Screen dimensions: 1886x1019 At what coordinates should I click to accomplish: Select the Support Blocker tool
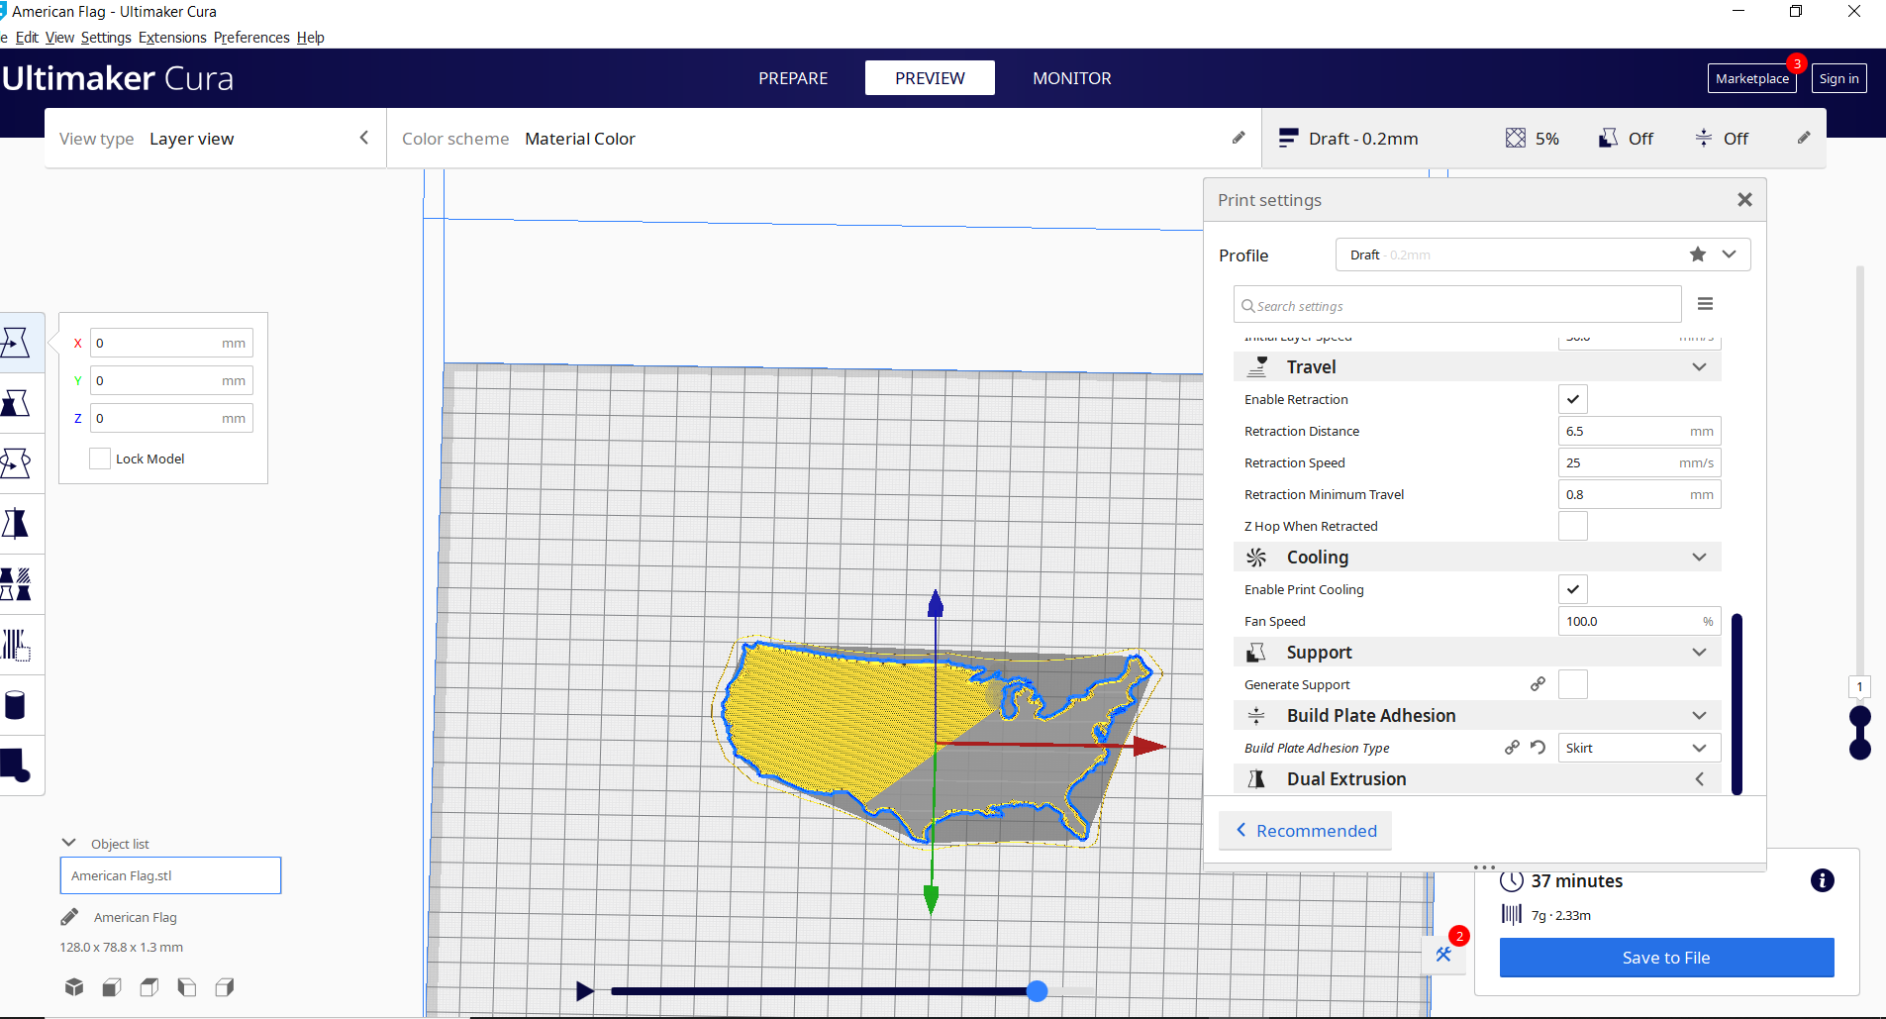point(16,645)
